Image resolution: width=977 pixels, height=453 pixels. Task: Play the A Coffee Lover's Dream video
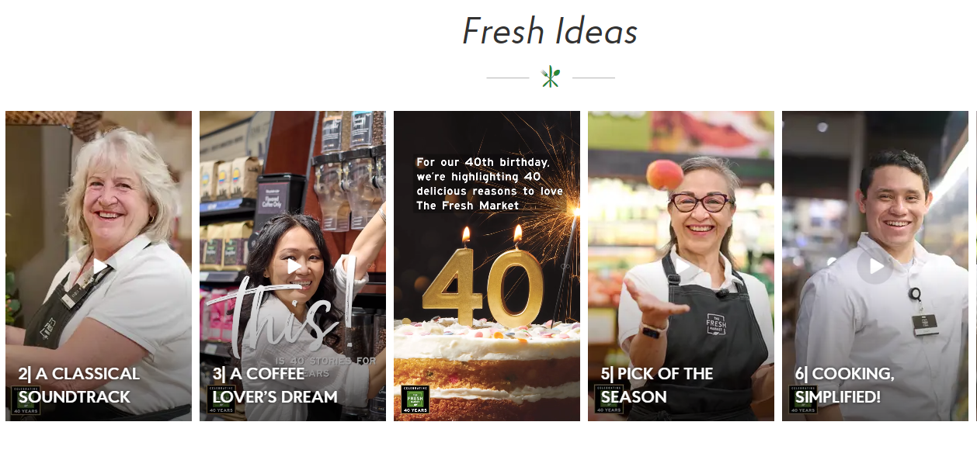[x=293, y=266]
